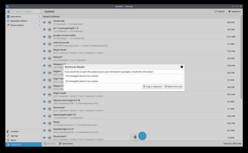Click the updates list vertical scrollbar

(x=241, y=57)
